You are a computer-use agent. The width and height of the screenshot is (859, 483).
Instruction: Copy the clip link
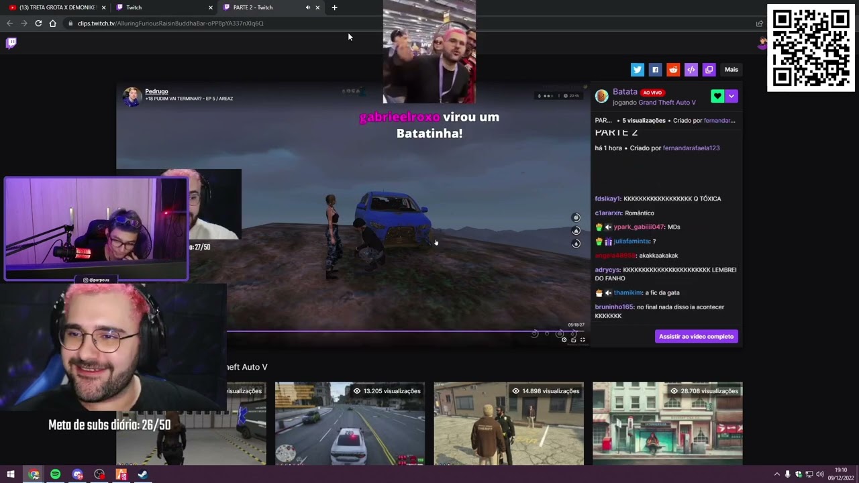(x=709, y=70)
